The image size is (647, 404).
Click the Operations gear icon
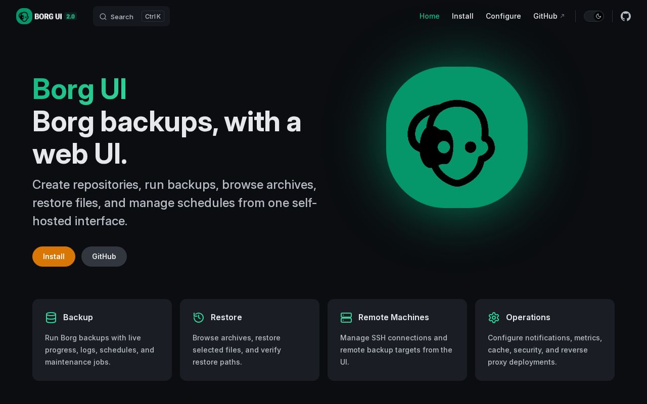(494, 318)
